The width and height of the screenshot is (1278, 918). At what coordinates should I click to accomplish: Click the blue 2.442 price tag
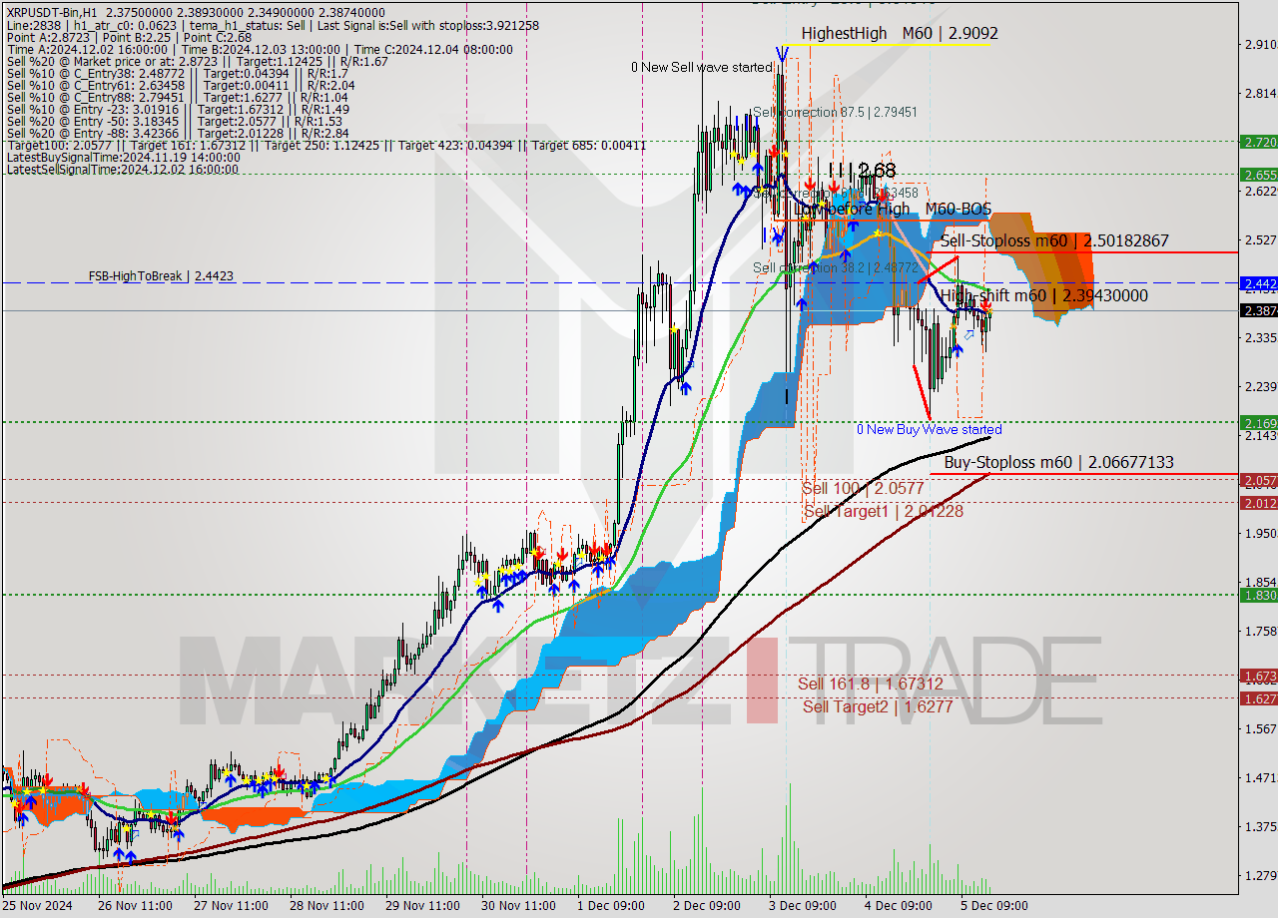(1258, 283)
